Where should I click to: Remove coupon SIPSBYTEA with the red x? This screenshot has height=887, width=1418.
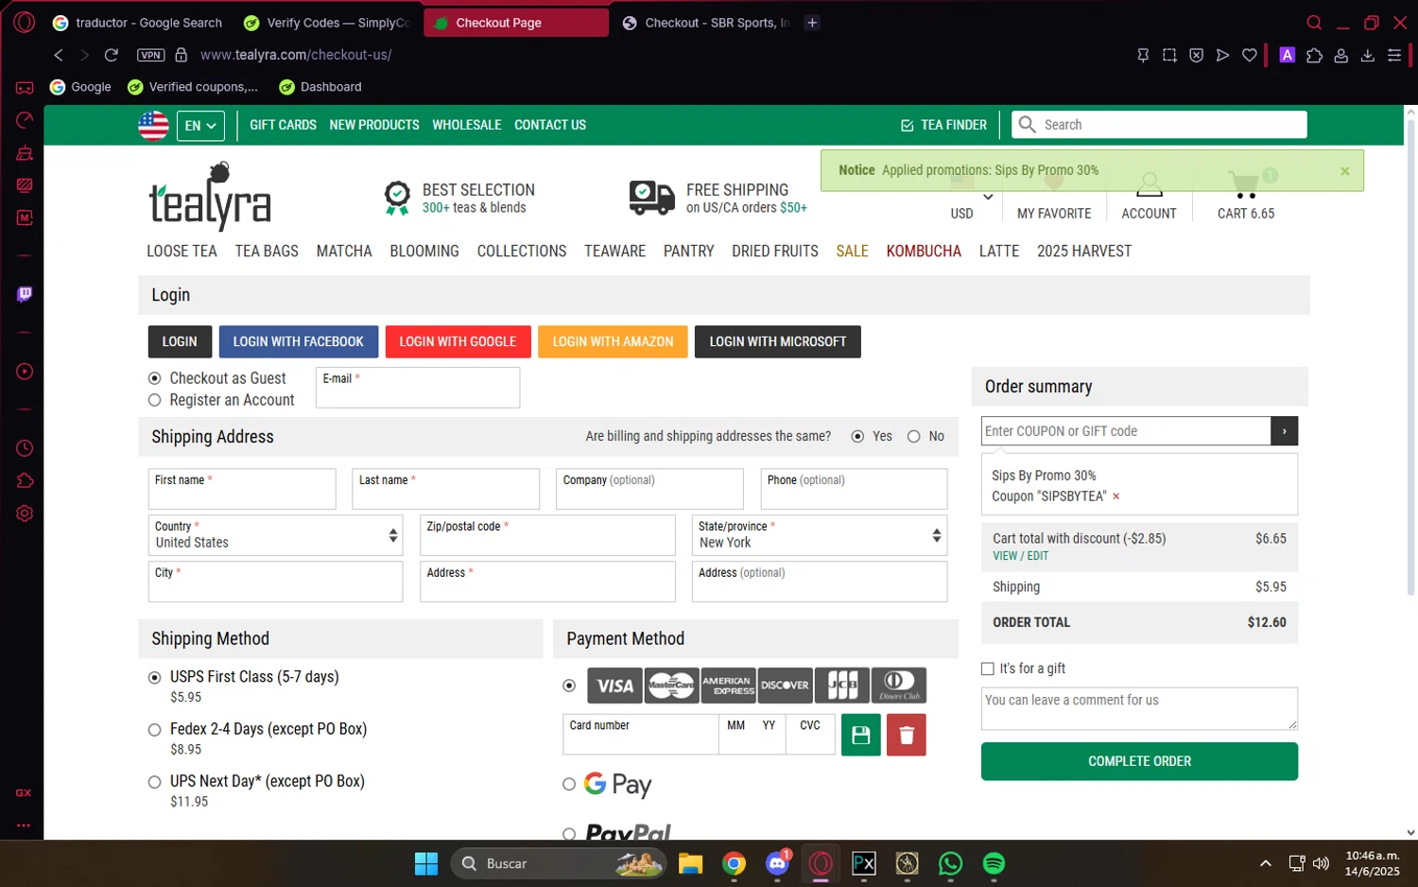point(1115,496)
